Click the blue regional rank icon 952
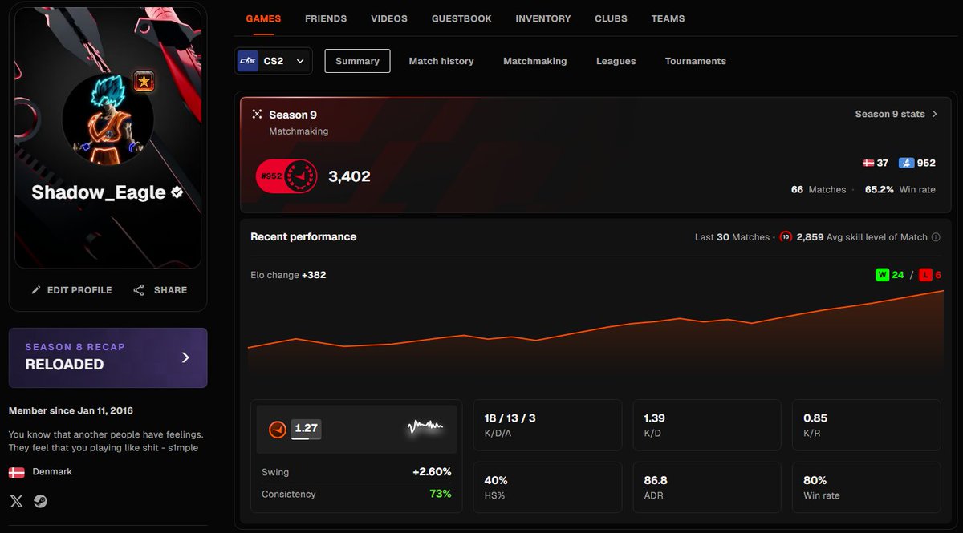 coord(906,163)
